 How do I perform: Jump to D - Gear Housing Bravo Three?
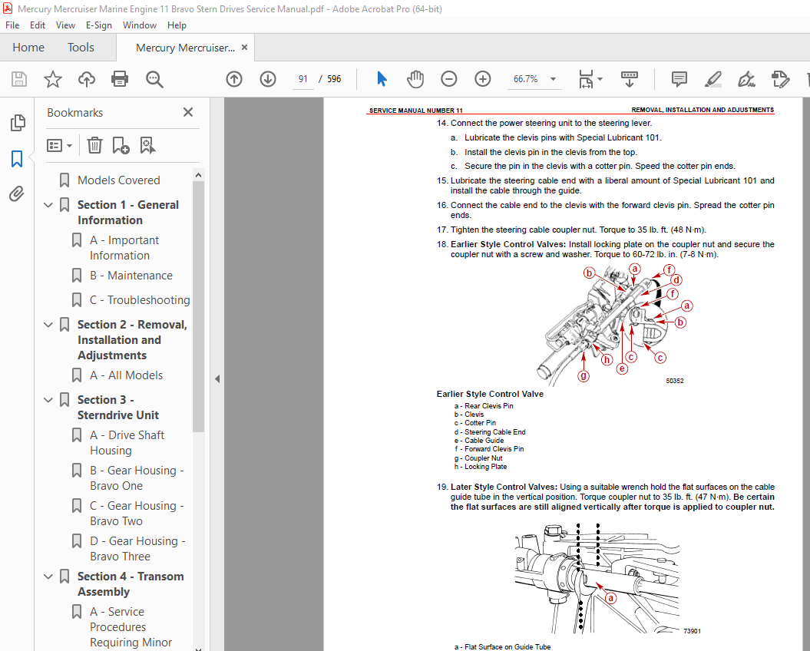pyautogui.click(x=137, y=549)
